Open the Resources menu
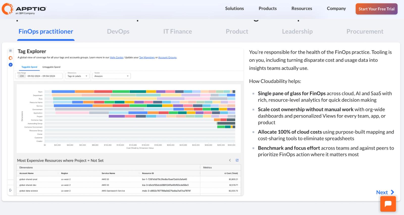 click(302, 8)
